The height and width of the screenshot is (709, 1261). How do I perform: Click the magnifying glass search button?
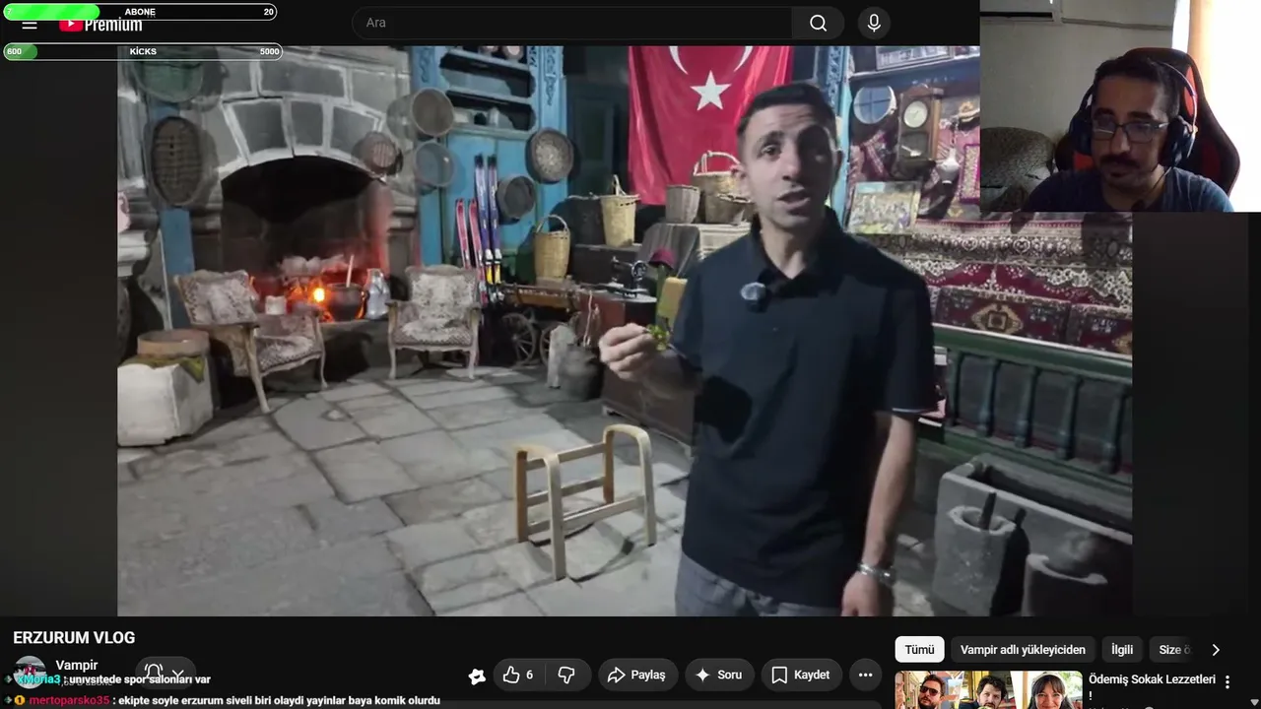(x=818, y=23)
